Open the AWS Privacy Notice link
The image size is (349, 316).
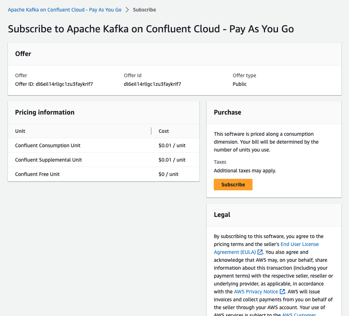256,292
